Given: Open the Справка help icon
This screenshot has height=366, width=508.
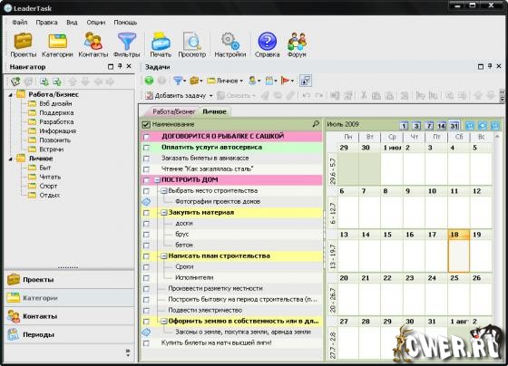Looking at the screenshot, I should coord(267,45).
